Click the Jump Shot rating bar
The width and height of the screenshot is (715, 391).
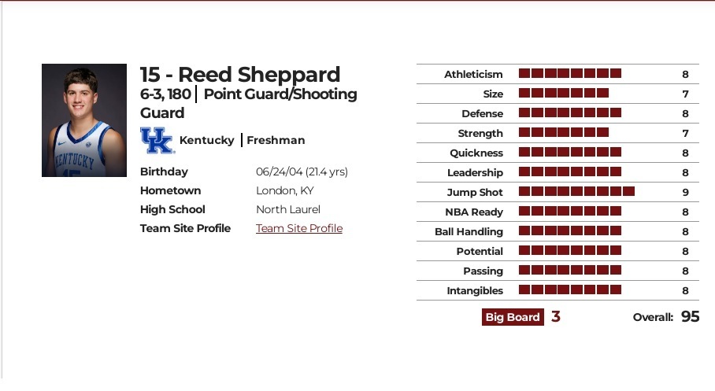[576, 192]
